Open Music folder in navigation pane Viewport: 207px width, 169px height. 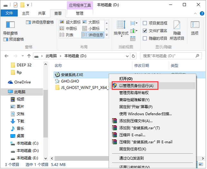pos(17,129)
